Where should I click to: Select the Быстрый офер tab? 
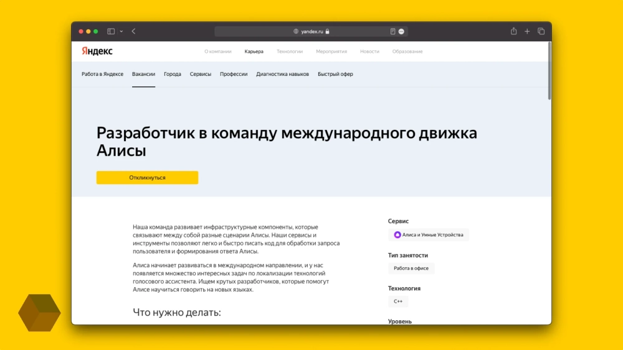coord(335,74)
